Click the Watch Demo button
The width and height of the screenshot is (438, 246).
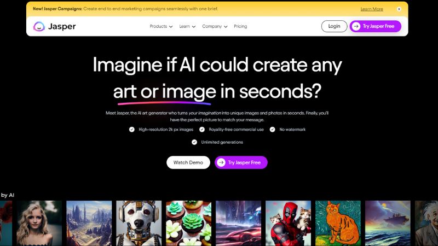pos(188,162)
